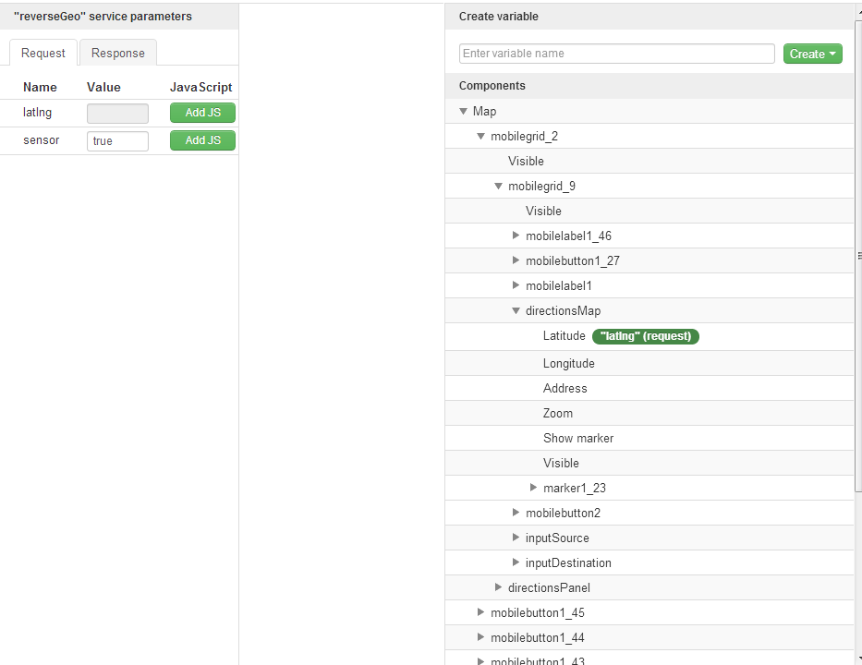Collapse the mobilegrid_2 node
This screenshot has height=665, width=862.
pos(480,136)
